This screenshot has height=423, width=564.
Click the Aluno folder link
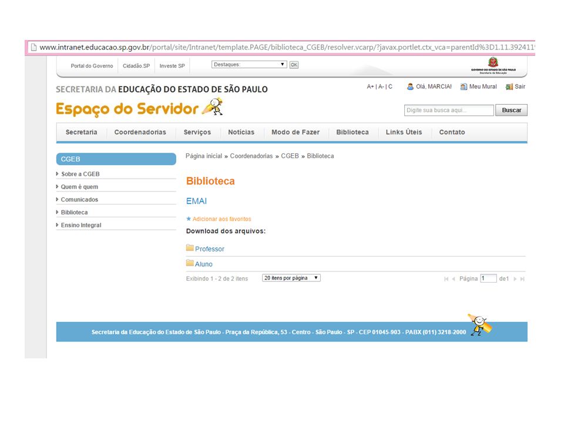204,264
